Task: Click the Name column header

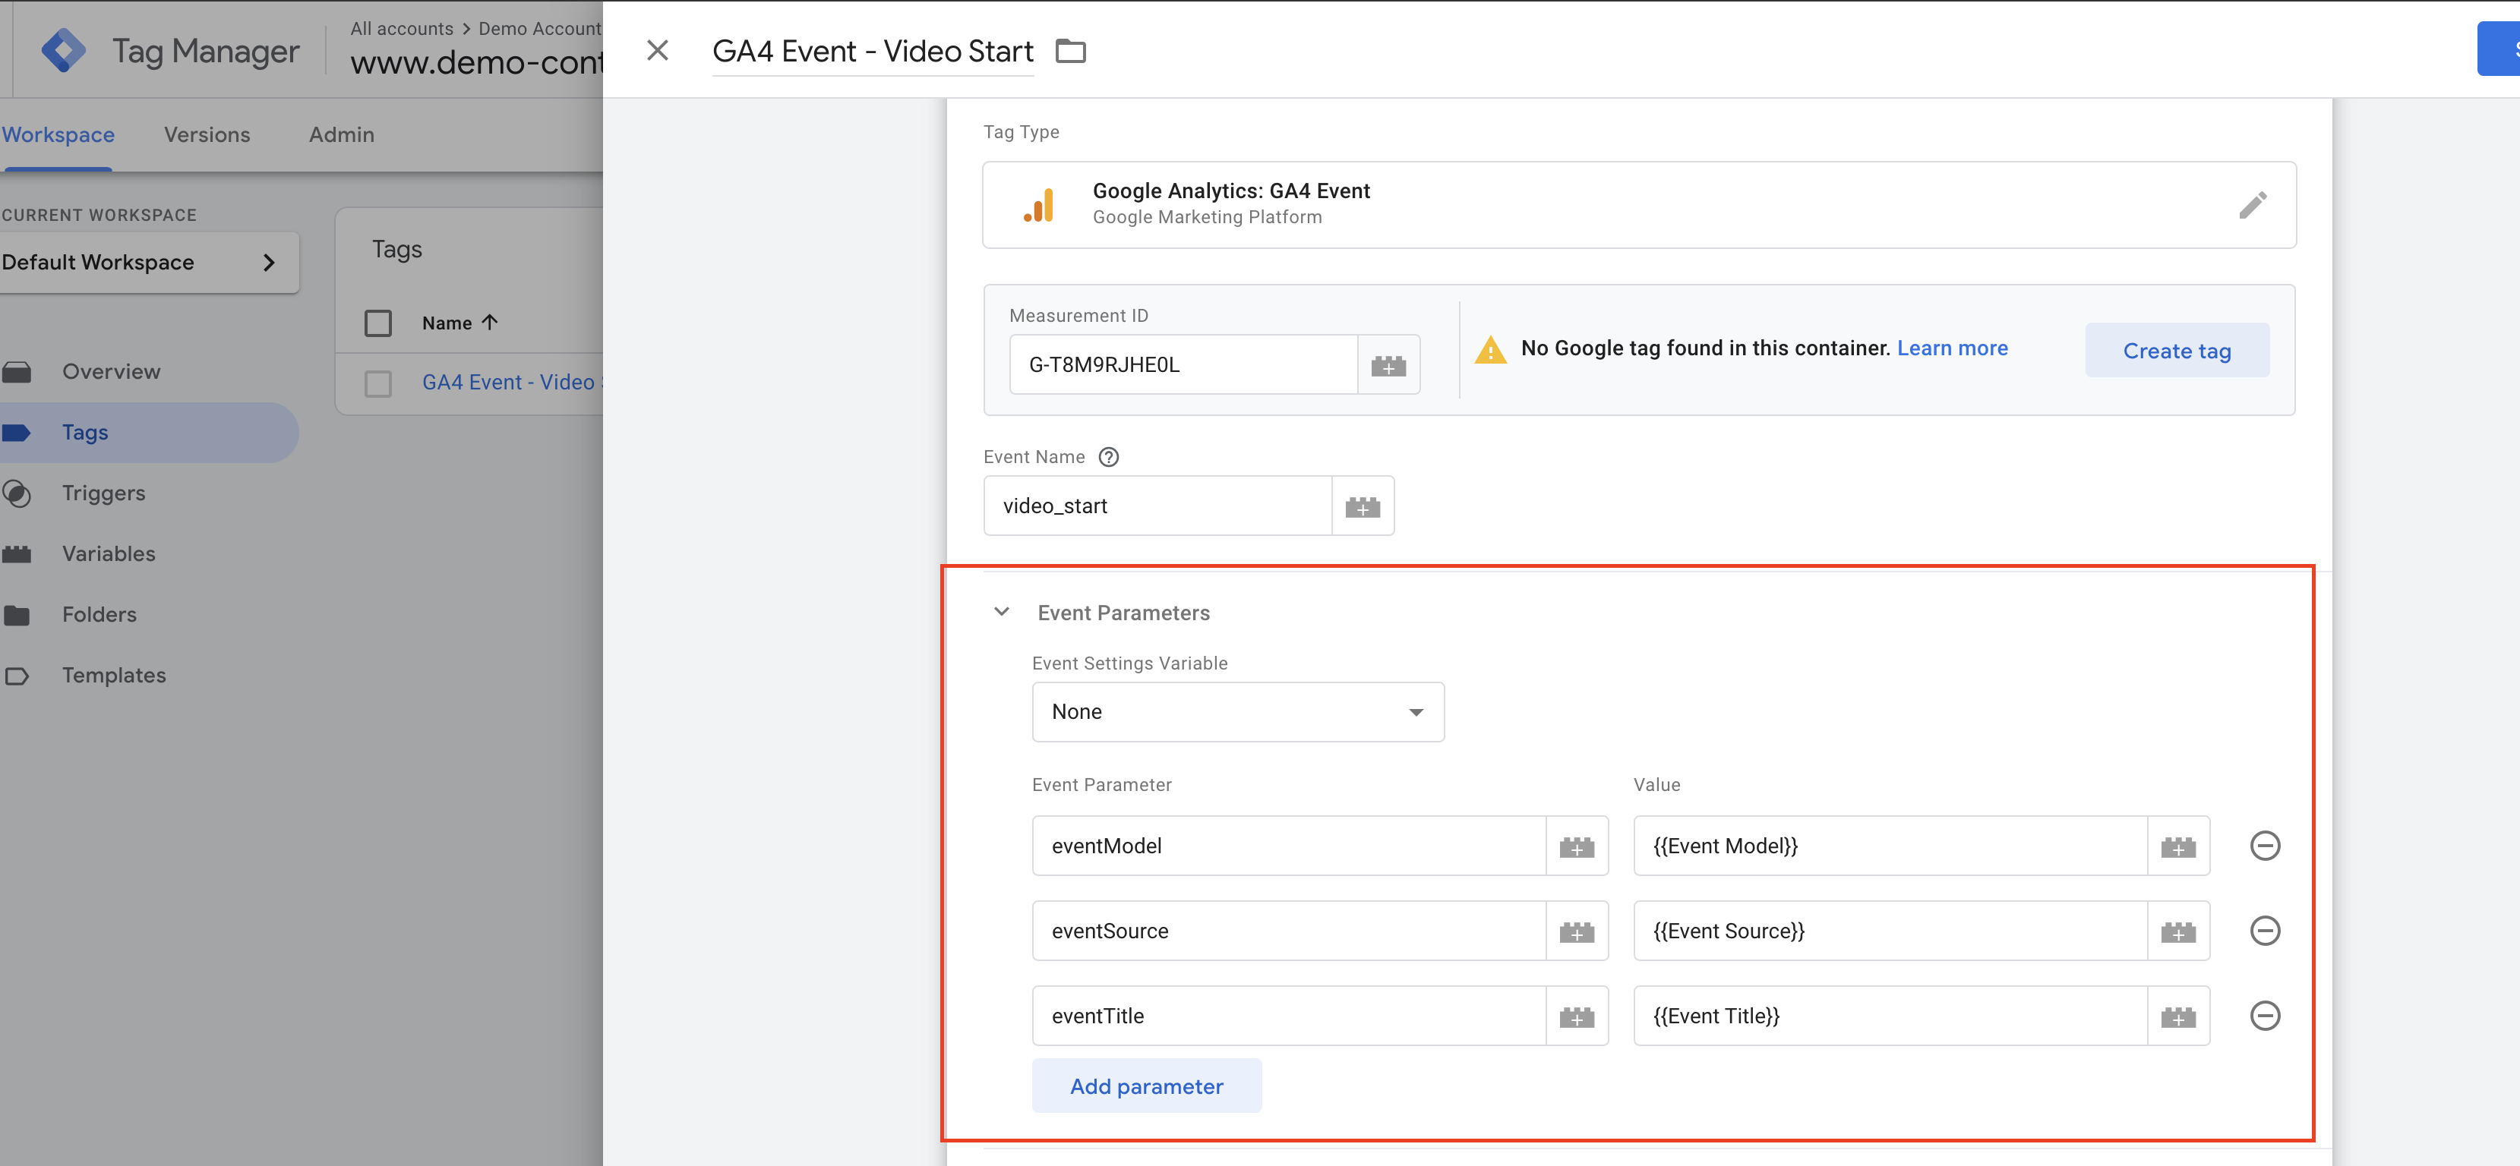Action: (x=447, y=323)
